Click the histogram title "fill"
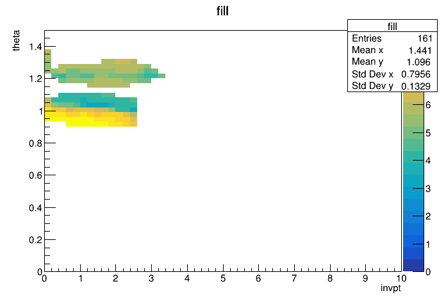446x302 pixels. (x=222, y=12)
